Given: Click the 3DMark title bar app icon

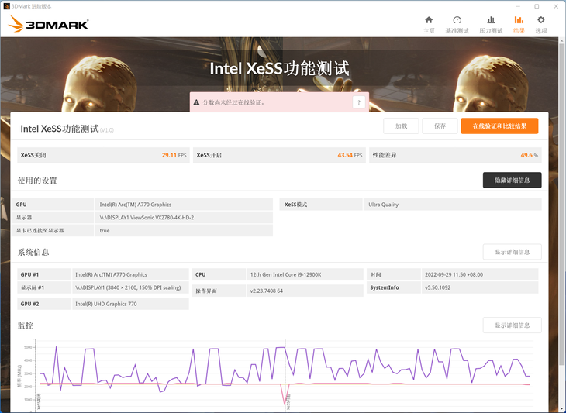Looking at the screenshot, I should (x=6, y=6).
